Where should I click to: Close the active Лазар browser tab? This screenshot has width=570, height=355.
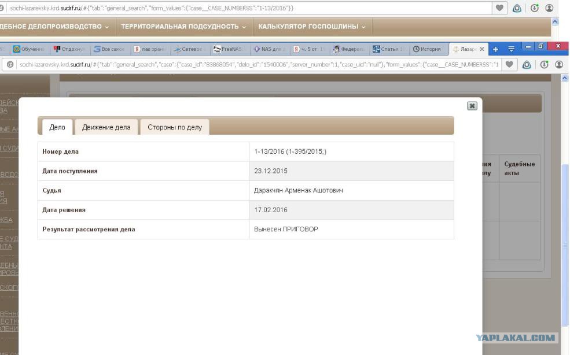click(481, 49)
